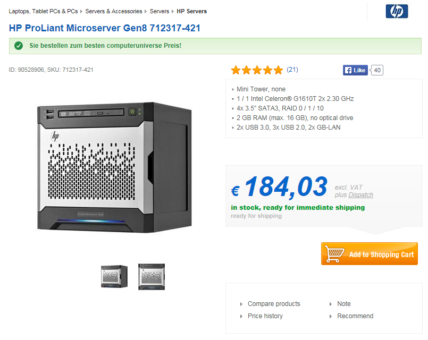Go to Servers & Accessories breadcrumb
428x340 pixels.
pyautogui.click(x=114, y=12)
